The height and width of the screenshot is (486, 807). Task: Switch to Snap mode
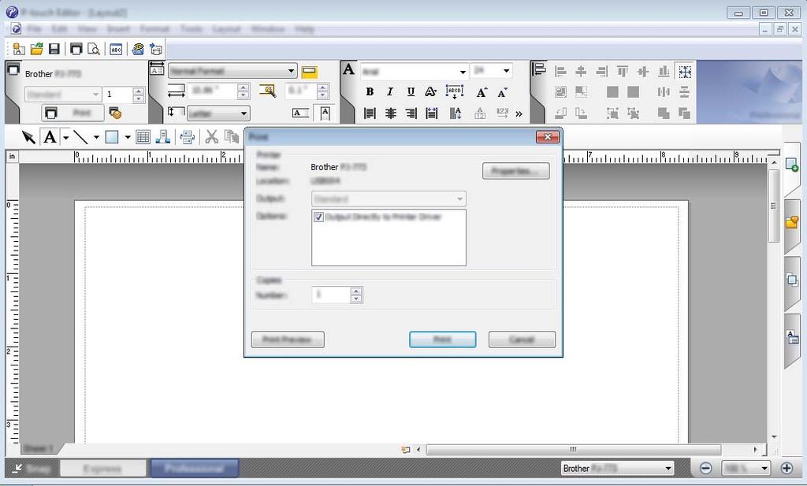click(x=32, y=469)
